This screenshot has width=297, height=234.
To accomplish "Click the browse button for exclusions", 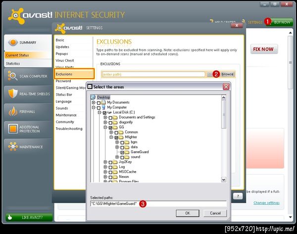I will [228, 74].
